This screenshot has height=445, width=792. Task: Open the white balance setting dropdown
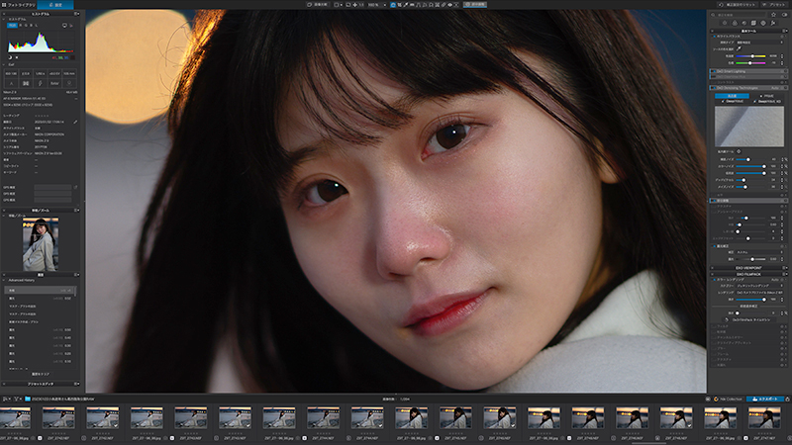click(x=759, y=43)
